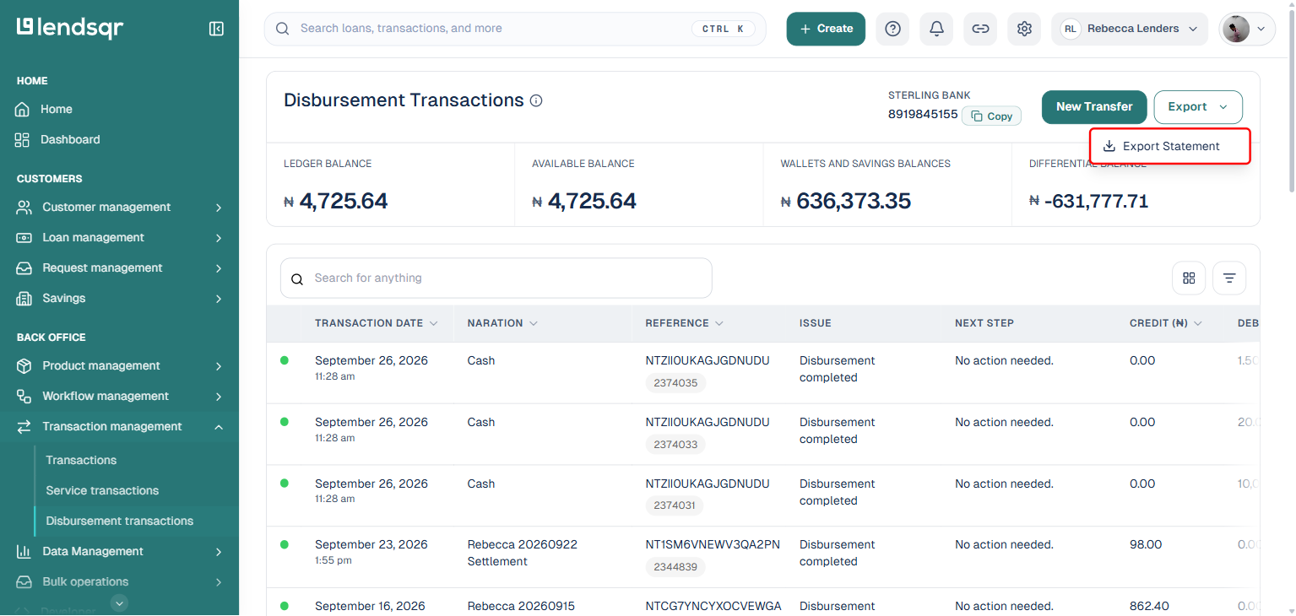
Task: Click the Workflow management icon
Action: 24,396
